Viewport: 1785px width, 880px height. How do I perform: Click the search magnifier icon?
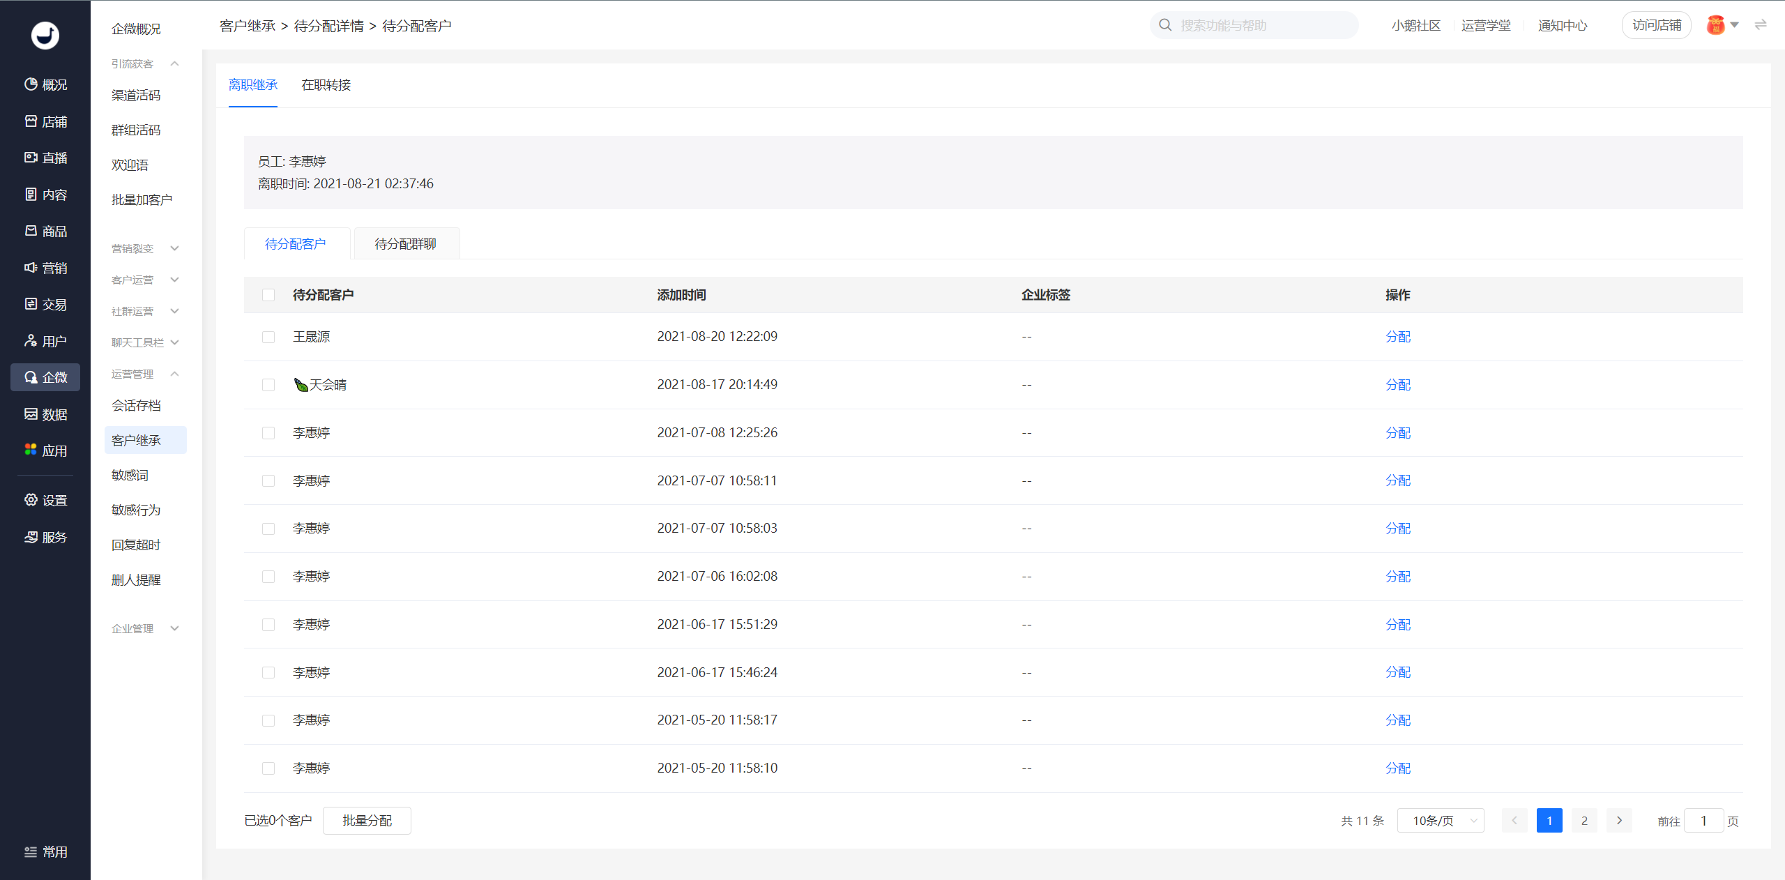click(x=1165, y=25)
